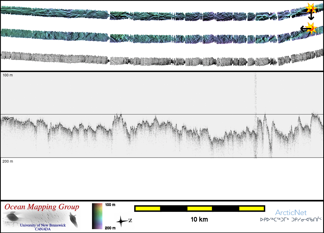Click the Inuktitut syllabics text under ArcticNet

point(291,220)
